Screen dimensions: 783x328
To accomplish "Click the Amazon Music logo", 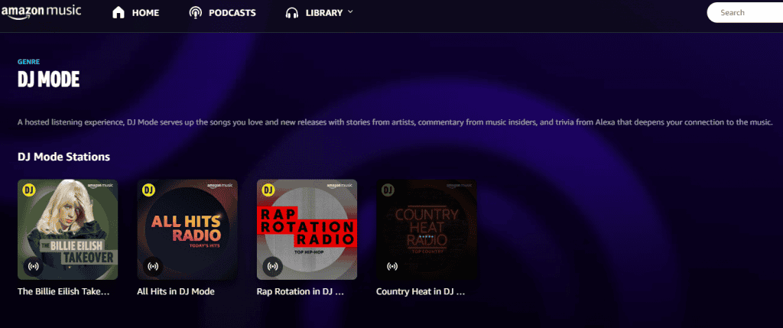I will [41, 11].
